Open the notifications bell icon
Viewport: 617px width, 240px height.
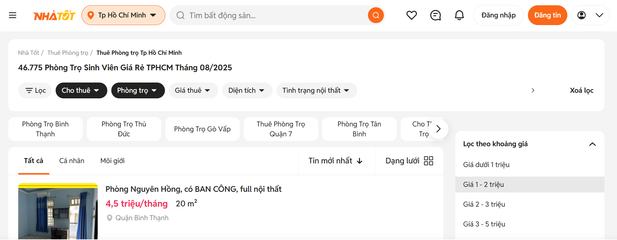coord(459,15)
